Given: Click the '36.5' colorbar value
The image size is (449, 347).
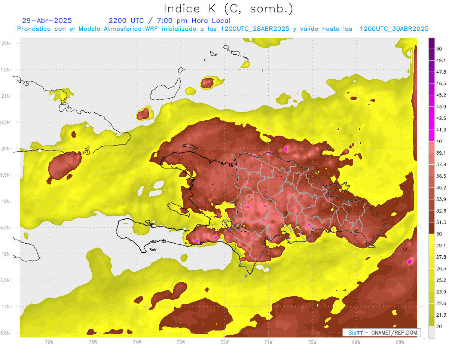Looking at the screenshot, I should [441, 176].
